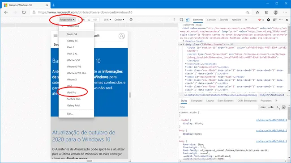Viewport: 291px width, 163px height.
Task: Toggle computed styles sidebar icon
Action: pos(283,107)
